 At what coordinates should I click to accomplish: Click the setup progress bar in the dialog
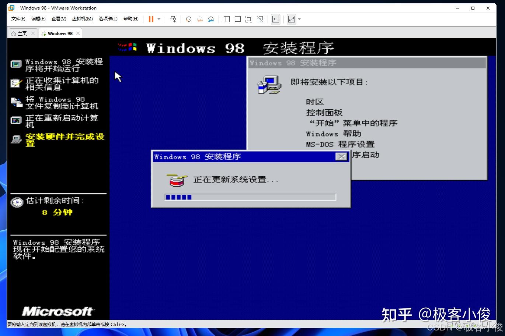(x=250, y=197)
